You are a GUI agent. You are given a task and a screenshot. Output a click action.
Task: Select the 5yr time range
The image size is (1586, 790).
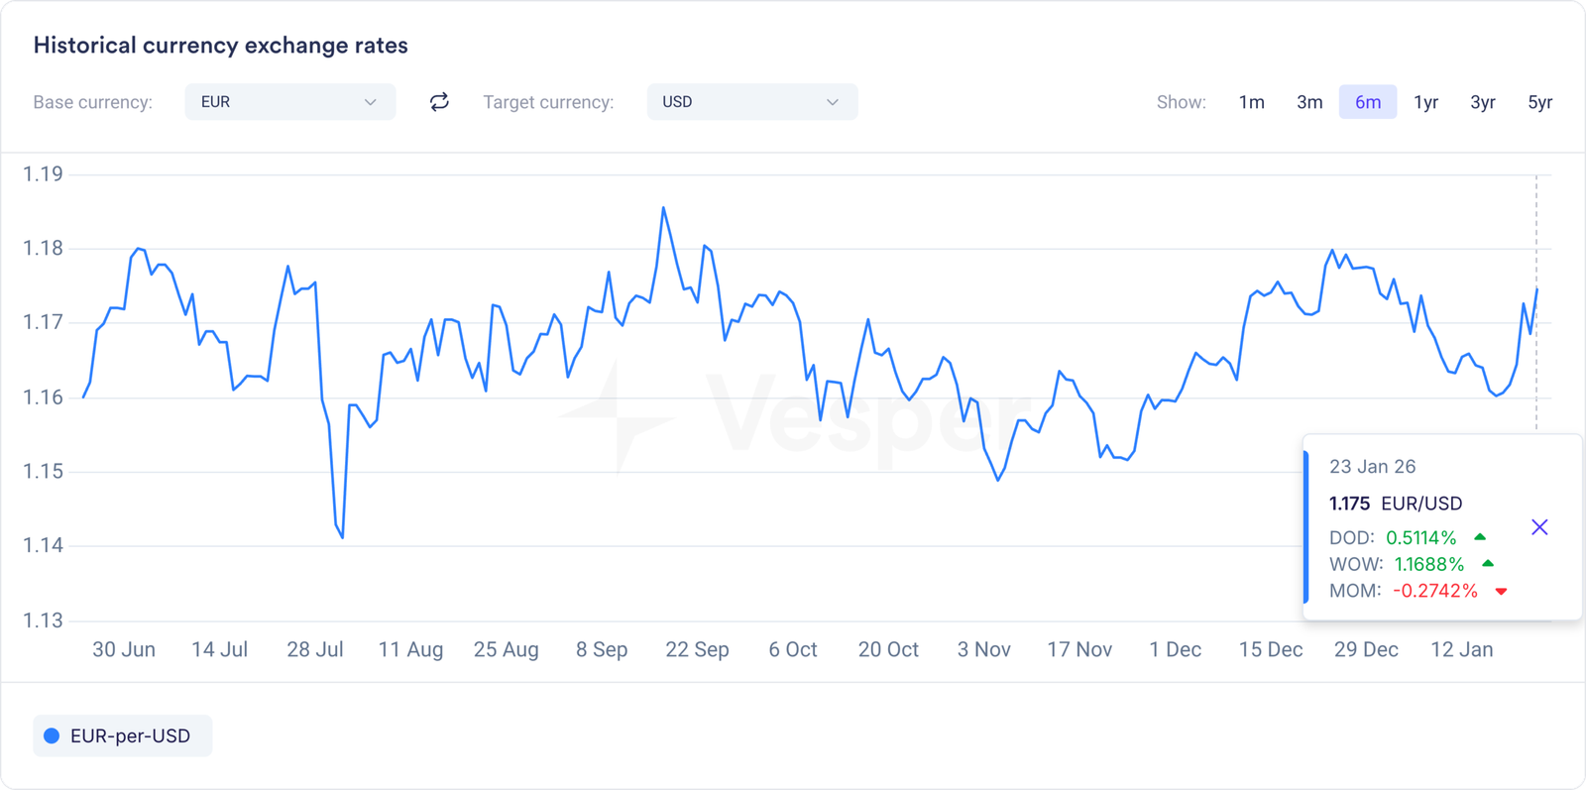[x=1539, y=102]
